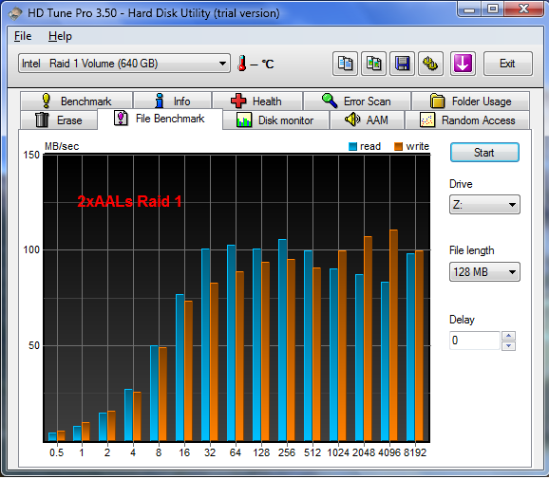Screen dimensions: 549x479
Task: Expand the Intel Raid 1 Volume dropdown
Action: pyautogui.click(x=124, y=64)
